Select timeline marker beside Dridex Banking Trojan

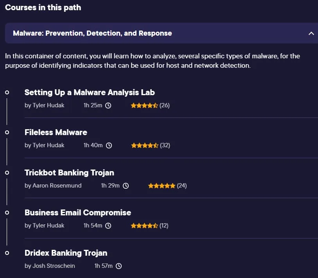click(7, 253)
